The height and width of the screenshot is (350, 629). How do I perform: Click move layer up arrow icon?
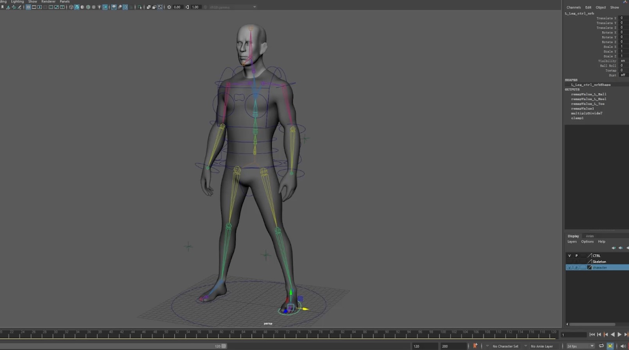point(613,248)
